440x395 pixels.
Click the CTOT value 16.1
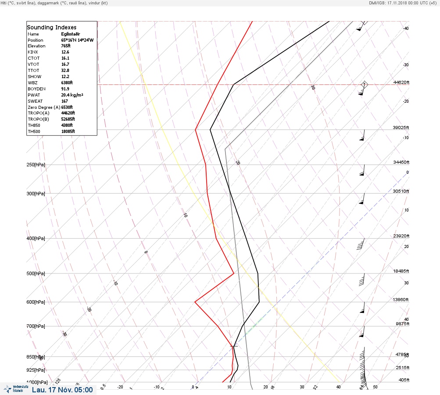click(65, 58)
